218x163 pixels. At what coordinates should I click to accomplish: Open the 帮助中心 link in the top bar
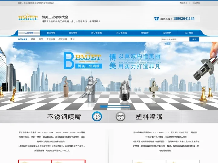(183, 3)
